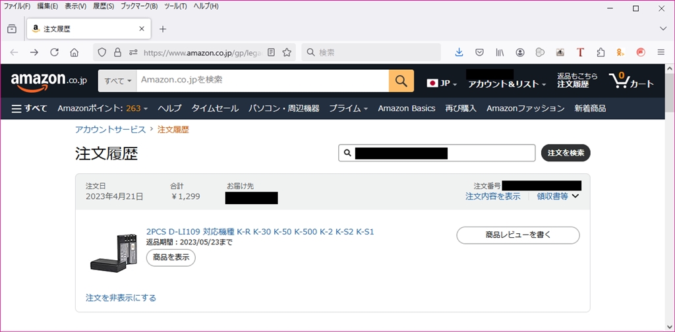This screenshot has height=332, width=675.
Task: Click the 商品を表示 button
Action: 171,258
